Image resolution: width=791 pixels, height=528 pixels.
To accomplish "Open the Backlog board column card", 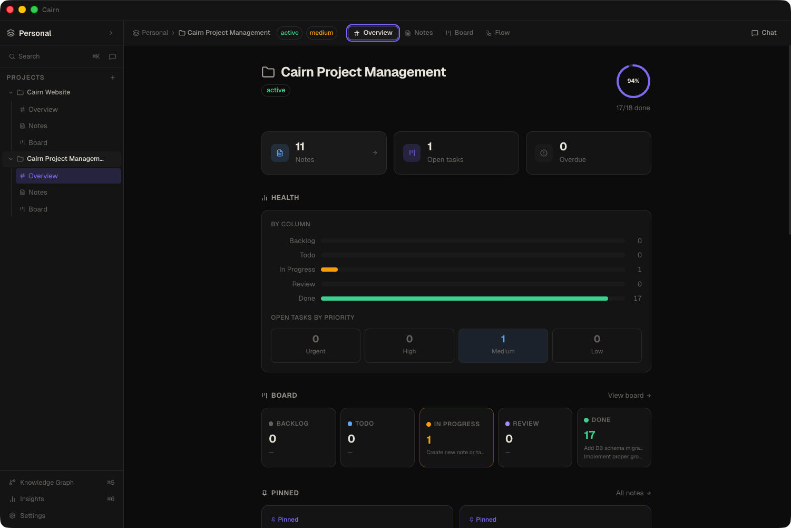I will (299, 438).
